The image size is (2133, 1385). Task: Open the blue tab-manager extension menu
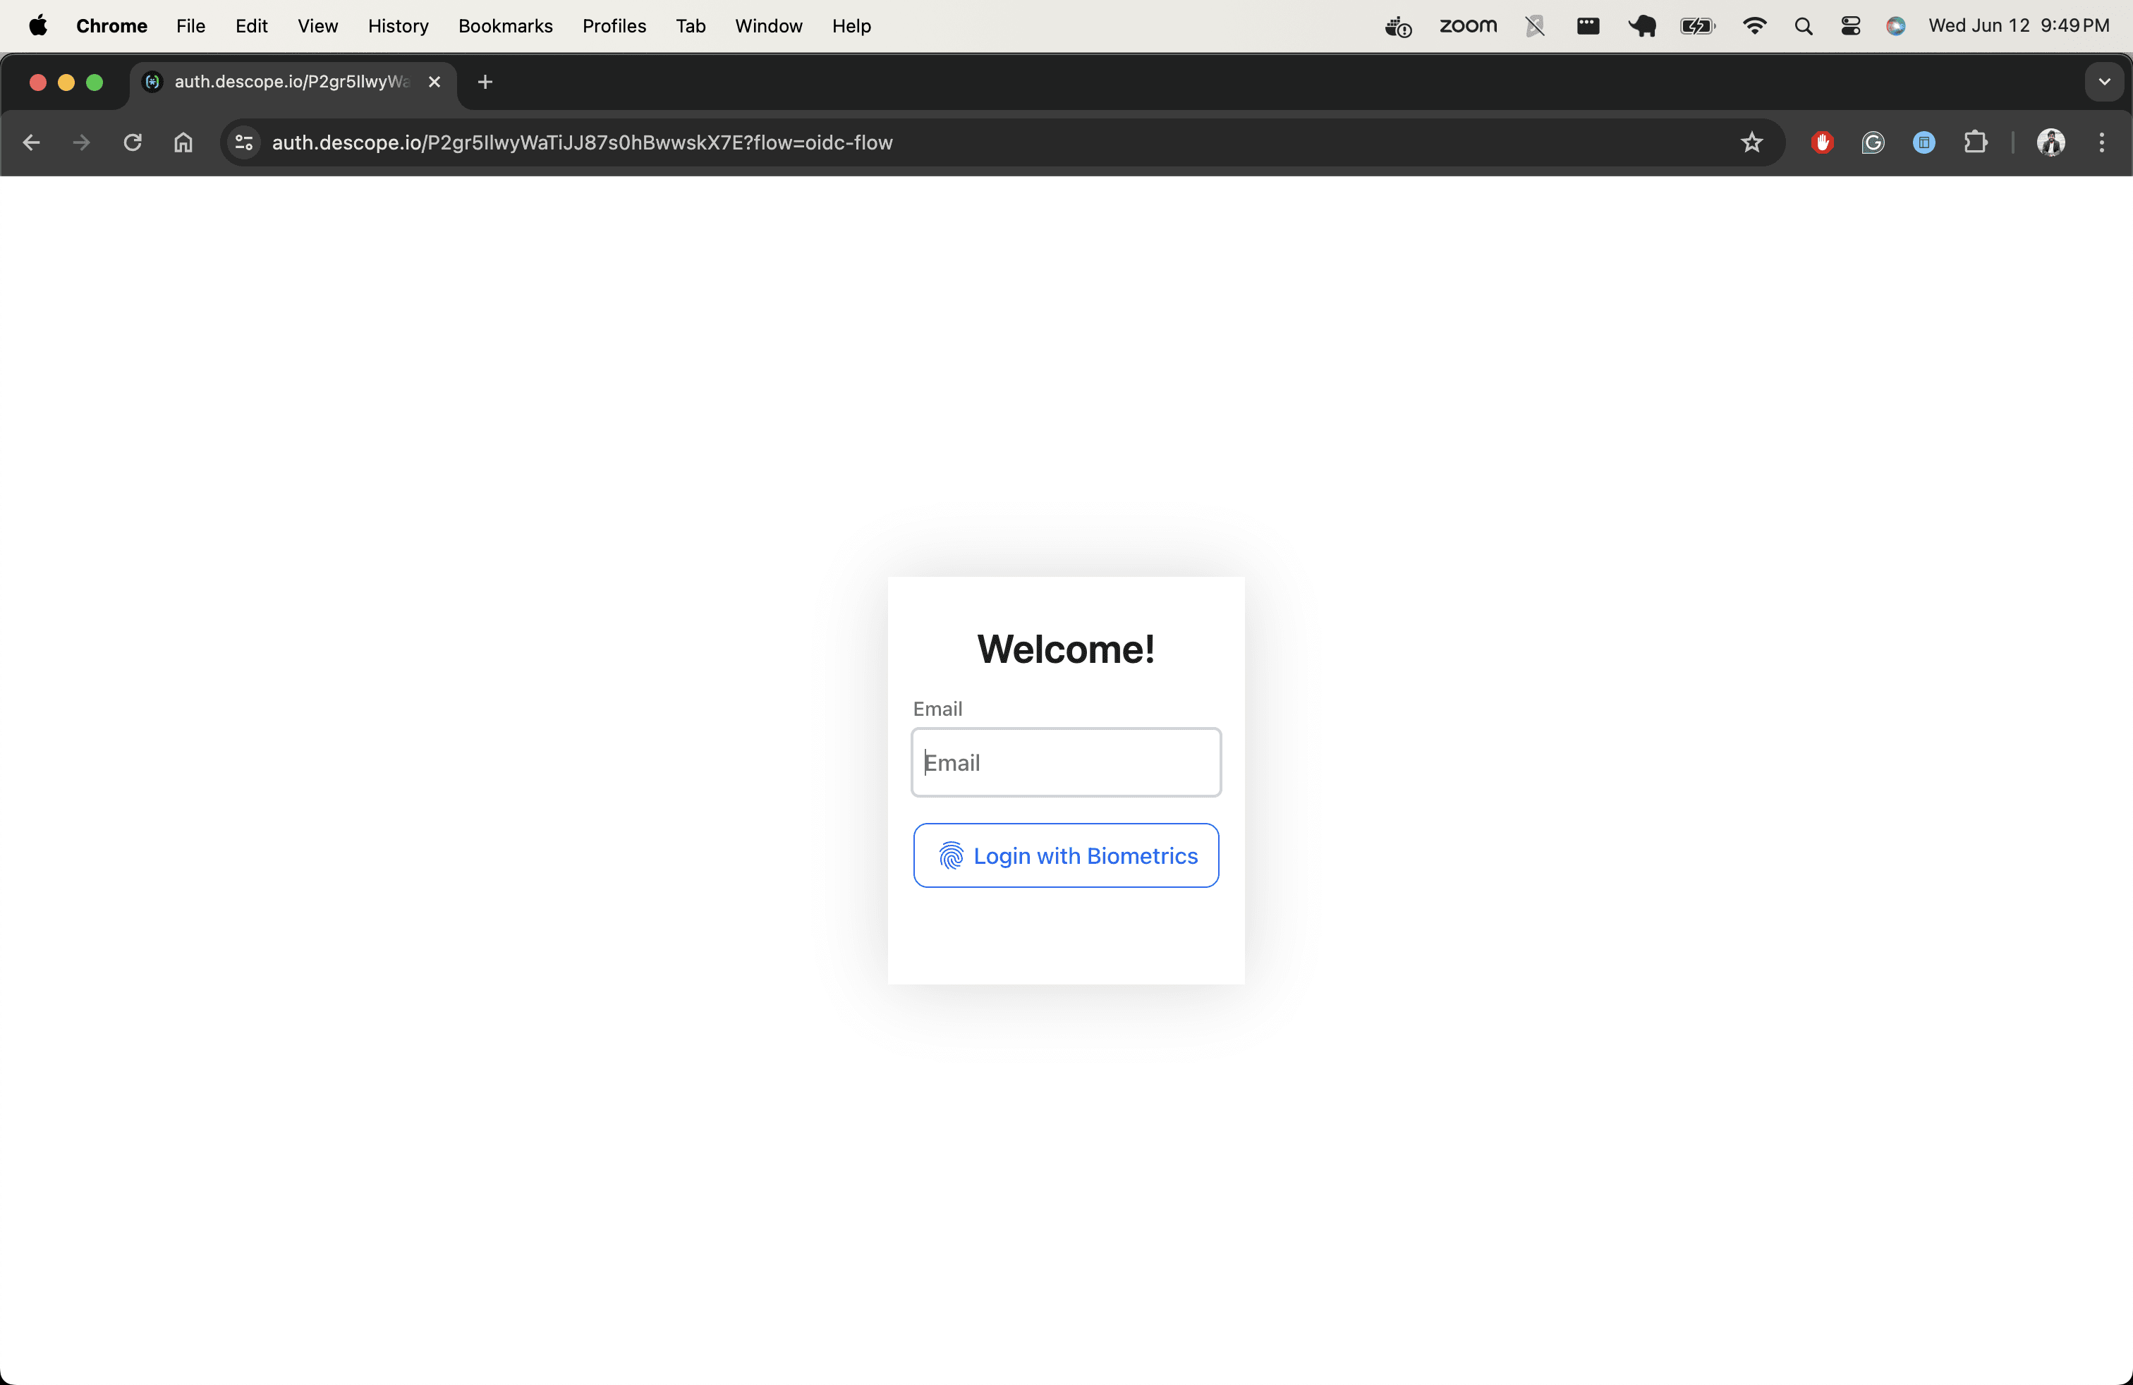pos(1924,142)
